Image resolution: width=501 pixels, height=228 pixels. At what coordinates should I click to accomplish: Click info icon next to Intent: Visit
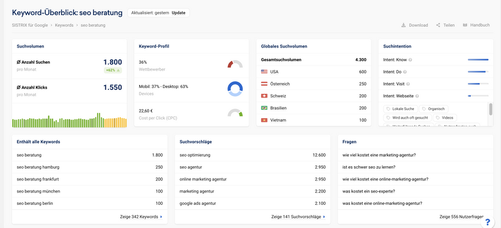coord(408,84)
